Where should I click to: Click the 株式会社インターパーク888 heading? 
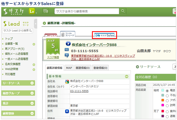(x=94, y=45)
